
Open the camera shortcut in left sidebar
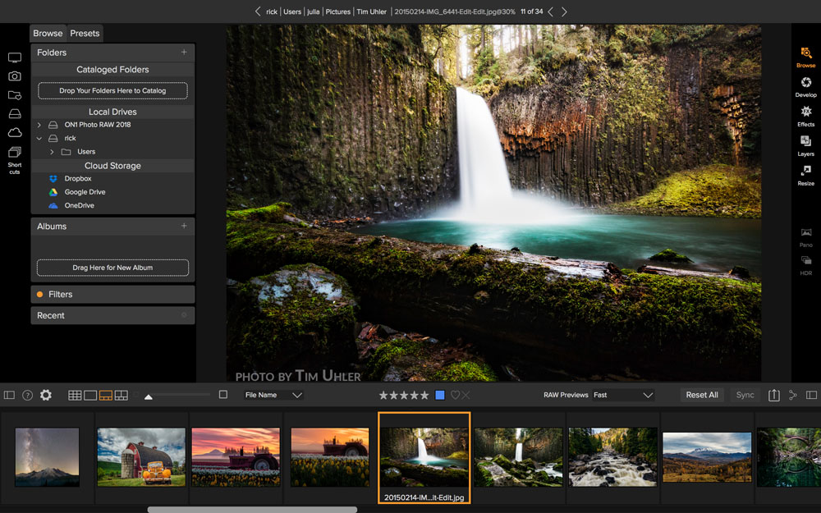[x=15, y=76]
